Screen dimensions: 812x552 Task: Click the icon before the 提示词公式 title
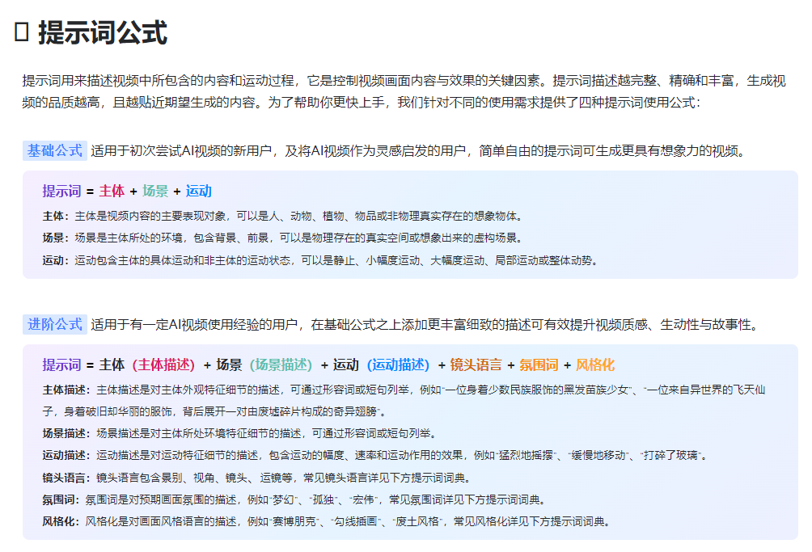(x=21, y=32)
